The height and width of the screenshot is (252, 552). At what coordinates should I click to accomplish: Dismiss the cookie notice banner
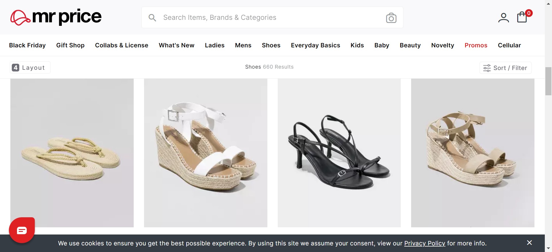point(529,243)
